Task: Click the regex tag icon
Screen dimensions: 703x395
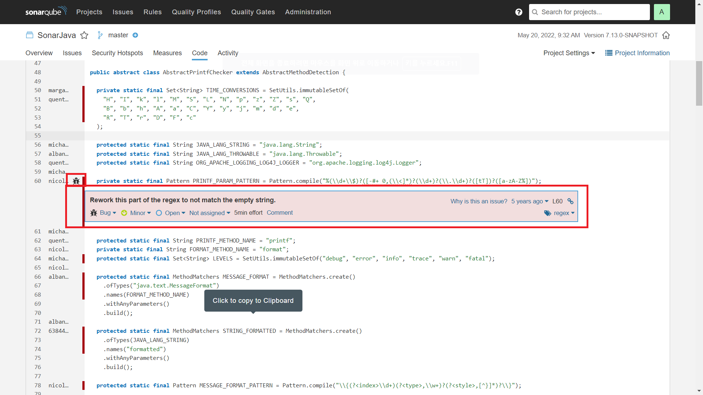Action: tap(548, 213)
